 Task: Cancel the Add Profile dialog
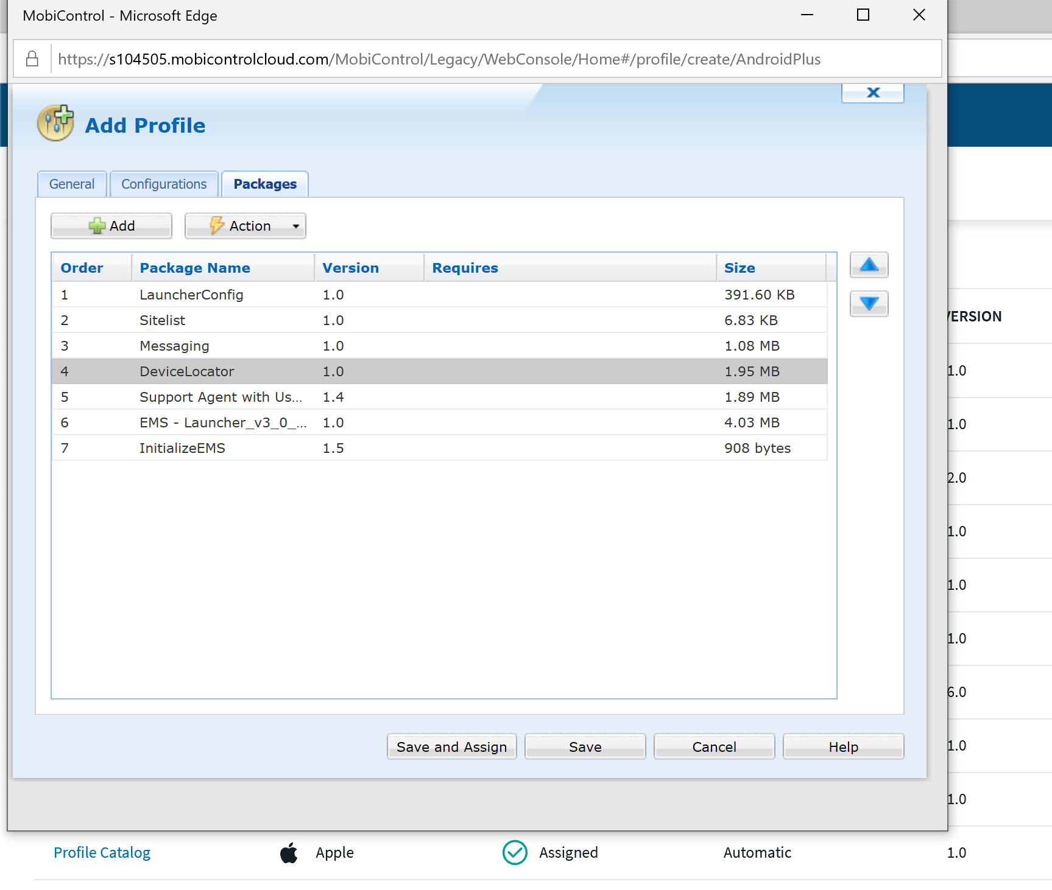[715, 746]
